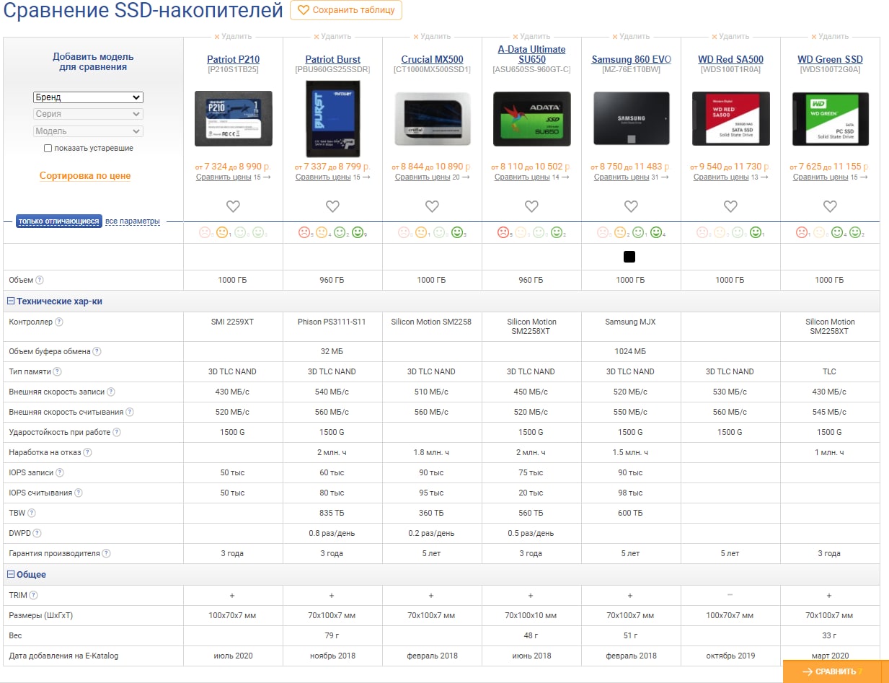The width and height of the screenshot is (889, 683).
Task: Click help icon for Ударостойкость при работе
Action: coord(117,433)
